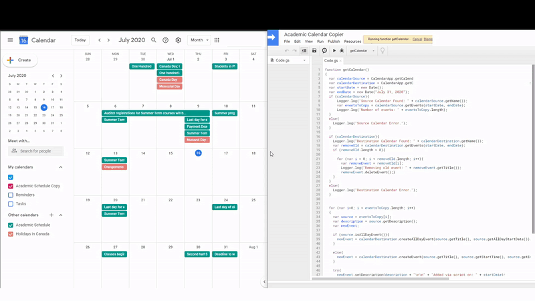Click the lightbulb icon in script toolbar

[x=383, y=51]
